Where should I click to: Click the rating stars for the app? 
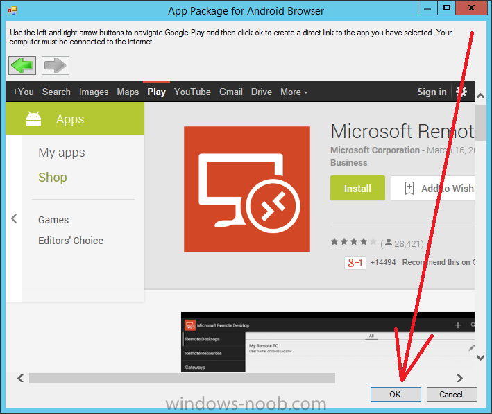[353, 242]
